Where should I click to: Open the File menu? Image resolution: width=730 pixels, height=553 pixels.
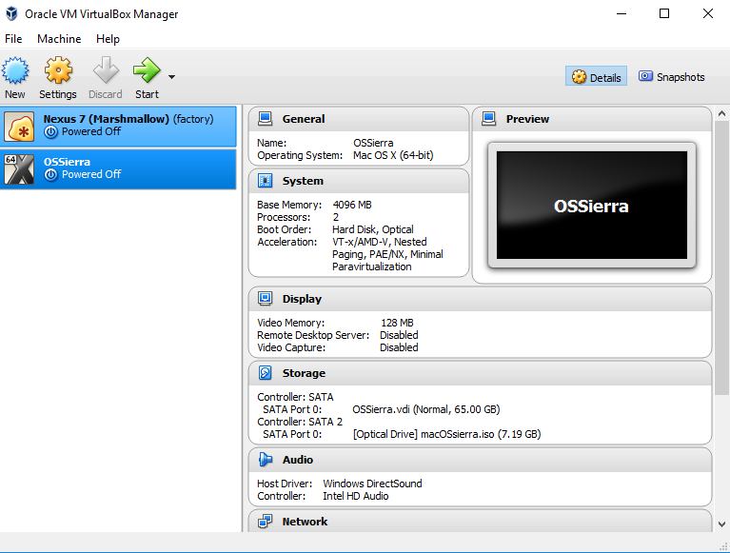(13, 39)
